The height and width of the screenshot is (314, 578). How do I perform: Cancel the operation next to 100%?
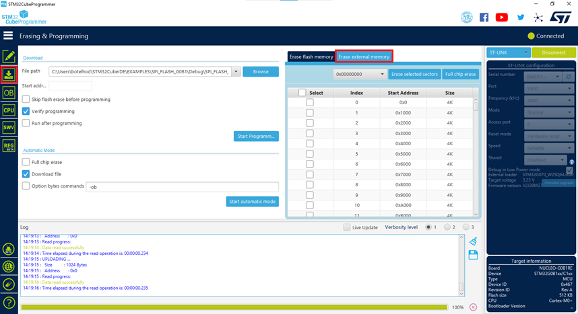click(x=474, y=307)
